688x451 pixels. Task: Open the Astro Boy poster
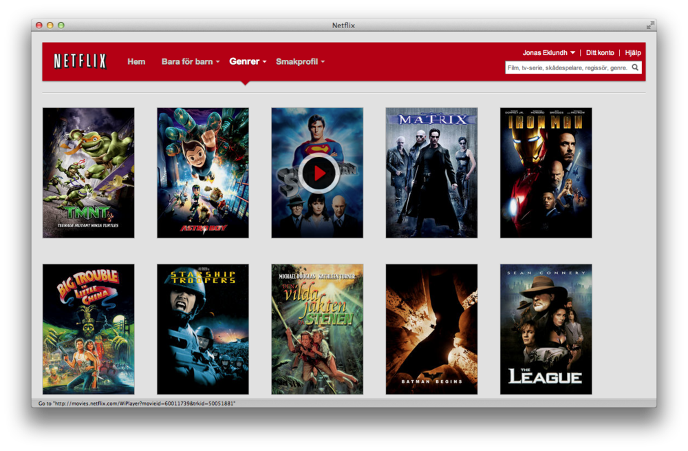click(x=202, y=173)
